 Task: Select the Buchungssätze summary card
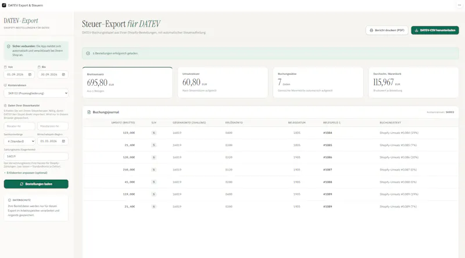click(318, 82)
